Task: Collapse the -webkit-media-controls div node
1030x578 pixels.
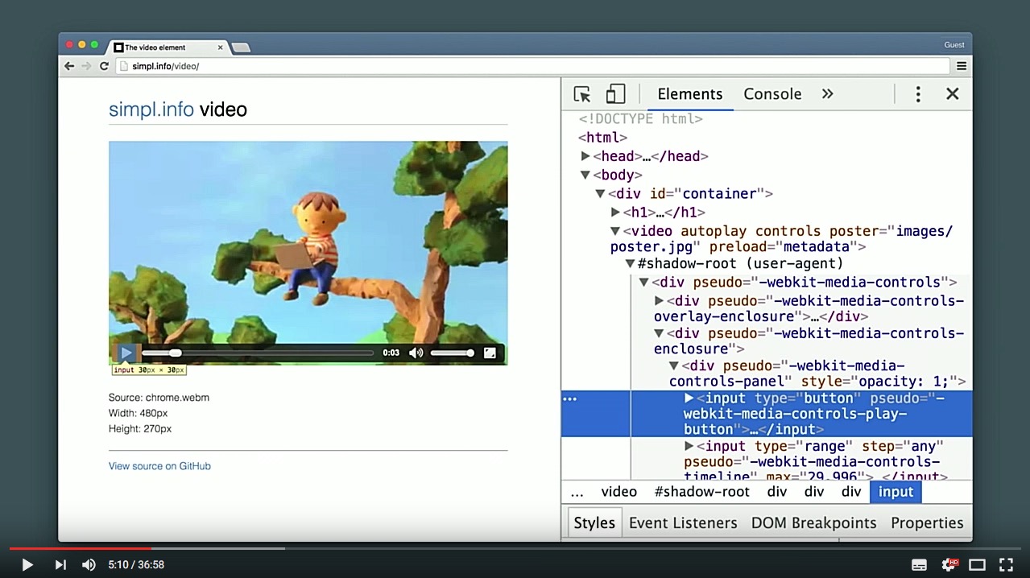Action: [x=644, y=282]
